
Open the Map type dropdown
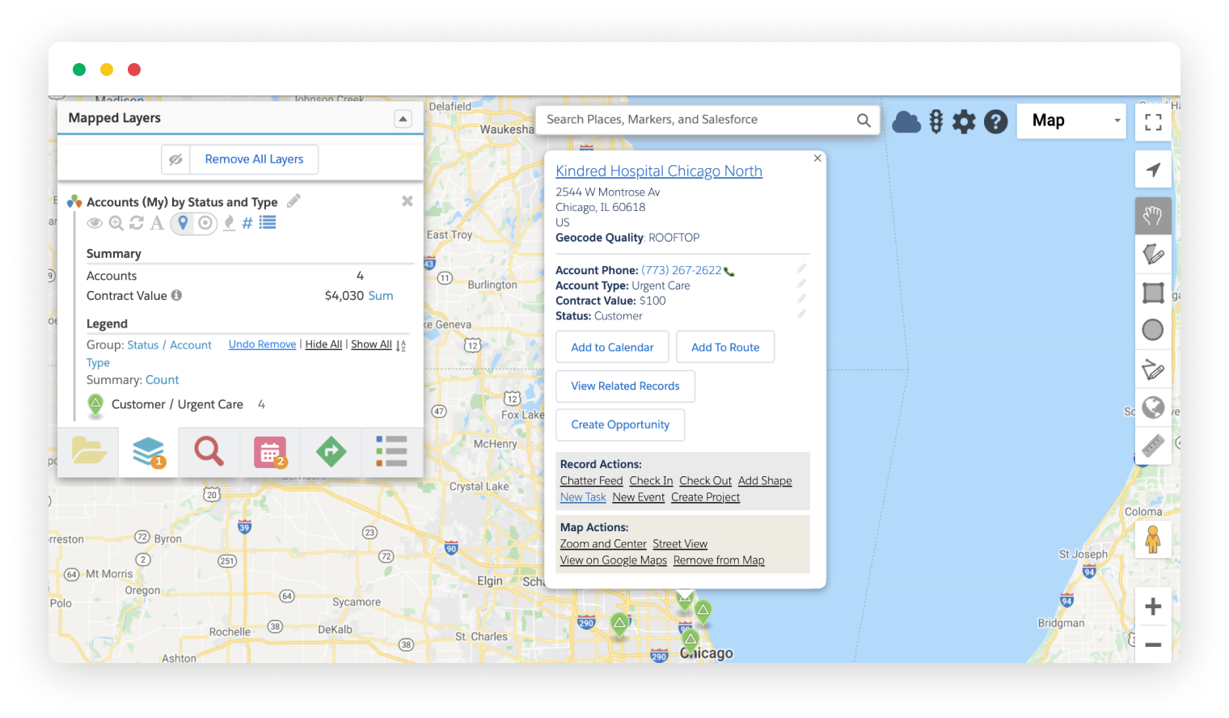(x=1071, y=120)
